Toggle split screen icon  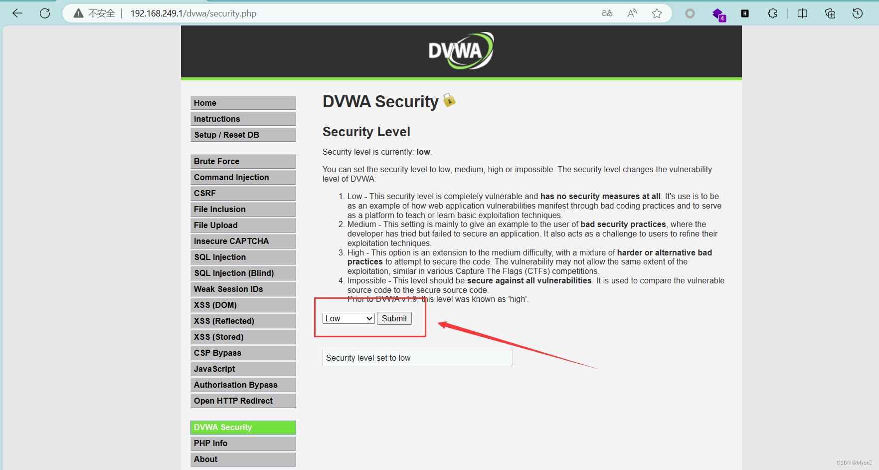point(802,13)
